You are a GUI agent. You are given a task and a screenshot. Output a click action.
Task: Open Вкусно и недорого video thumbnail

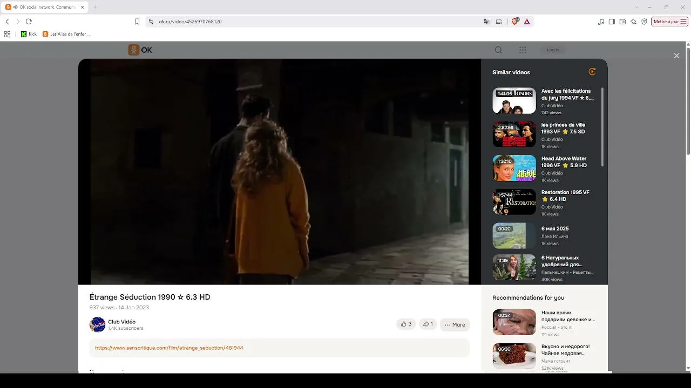pyautogui.click(x=514, y=356)
